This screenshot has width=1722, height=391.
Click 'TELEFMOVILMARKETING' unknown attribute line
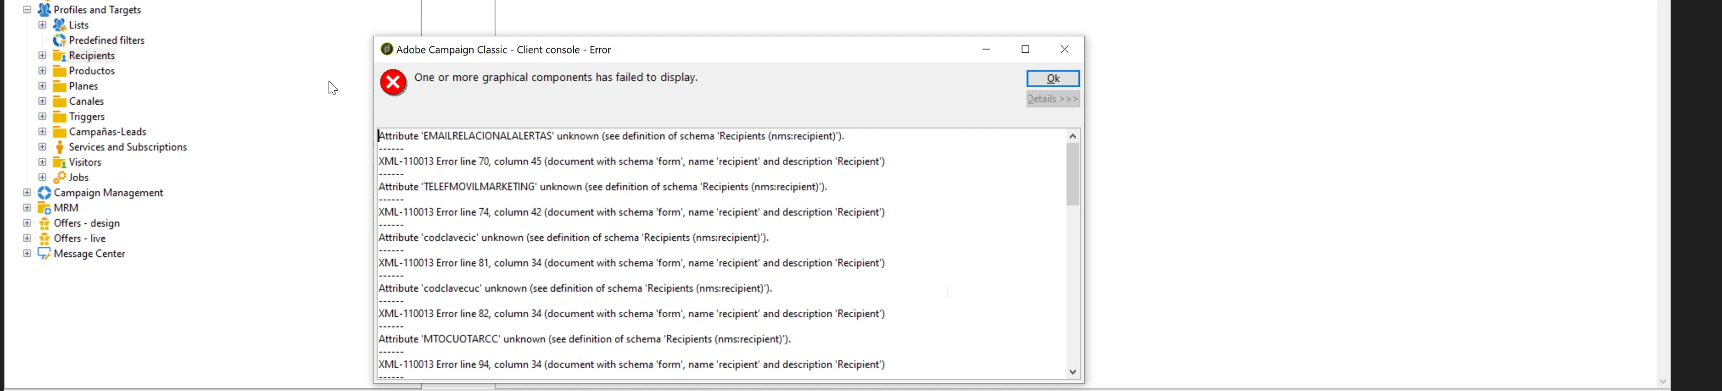604,187
